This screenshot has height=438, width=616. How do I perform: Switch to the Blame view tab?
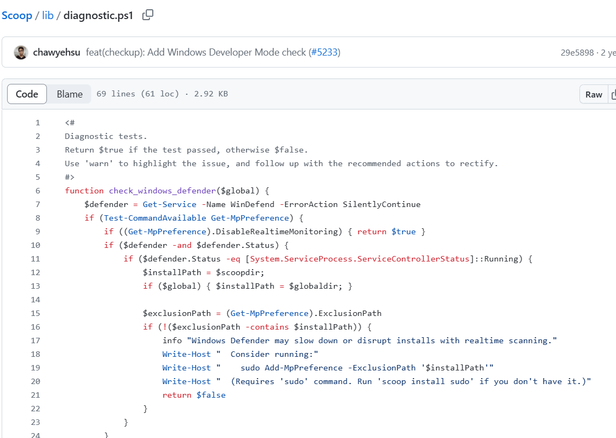tap(70, 94)
